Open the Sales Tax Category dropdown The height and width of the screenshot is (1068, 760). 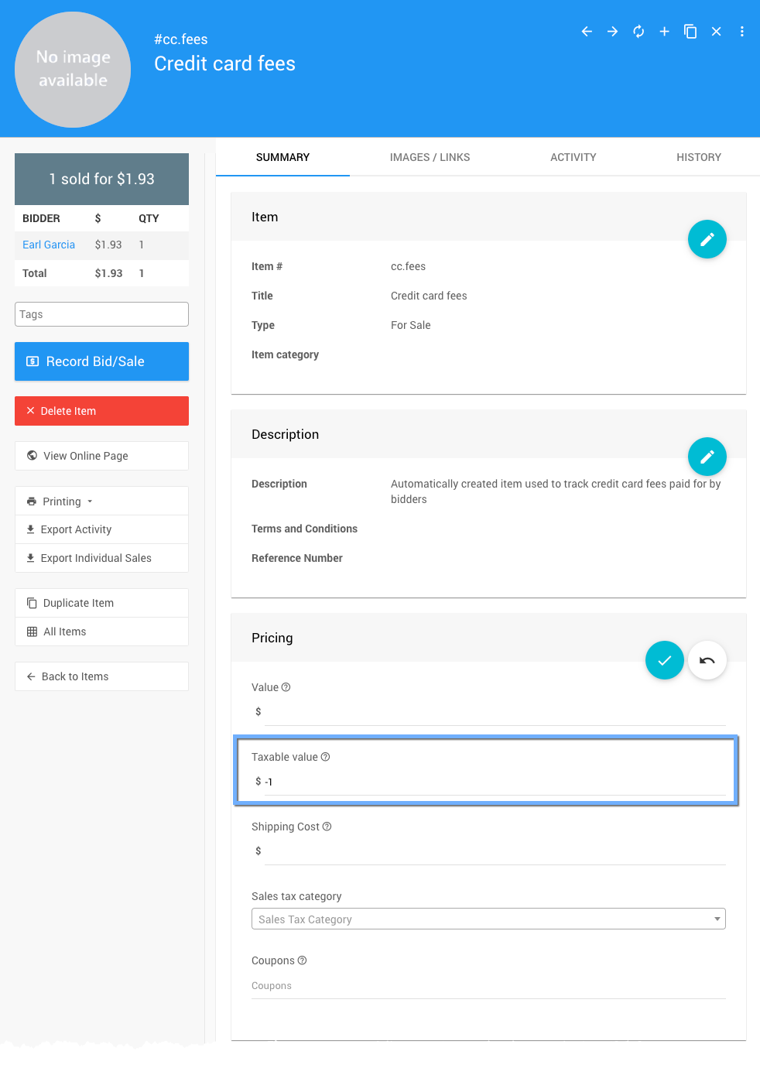point(488,919)
